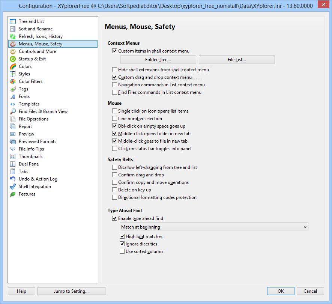The width and height of the screenshot is (332, 304).
Task: Click the Color Filters flower icon
Action: 13,81
